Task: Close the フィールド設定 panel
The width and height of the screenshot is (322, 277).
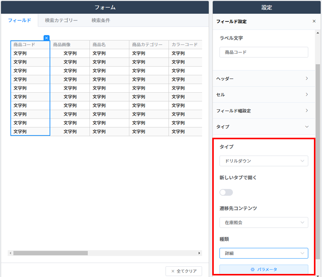Action: [314, 21]
